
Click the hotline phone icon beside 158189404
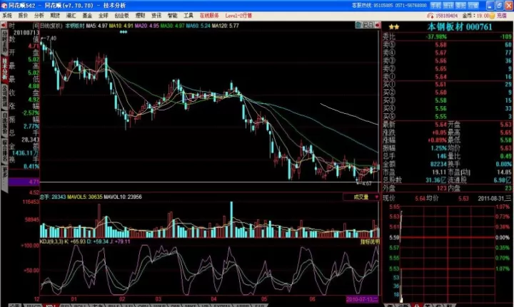click(x=430, y=16)
